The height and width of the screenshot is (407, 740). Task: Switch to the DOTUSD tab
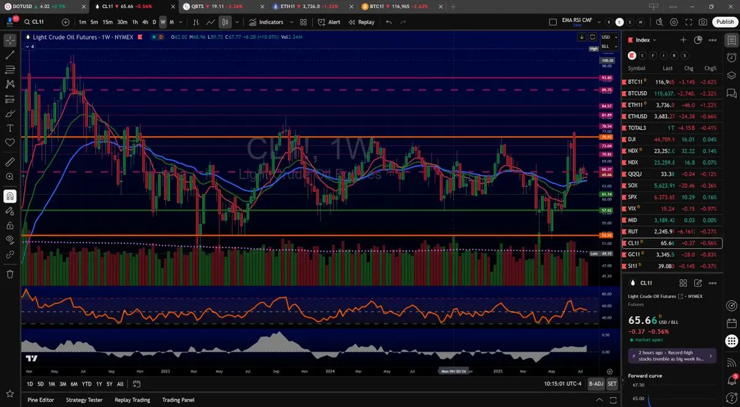click(44, 6)
